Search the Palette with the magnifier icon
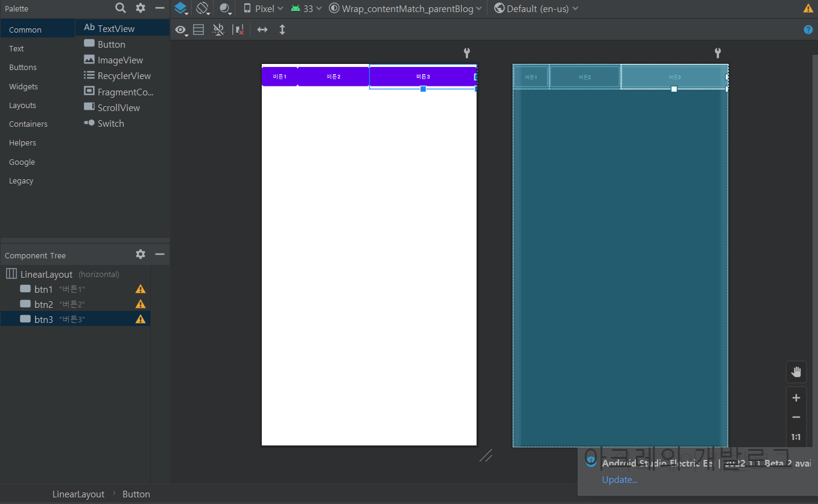 click(121, 8)
